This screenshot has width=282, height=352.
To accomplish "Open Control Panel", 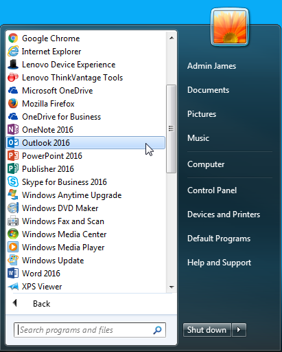I will coord(212,190).
